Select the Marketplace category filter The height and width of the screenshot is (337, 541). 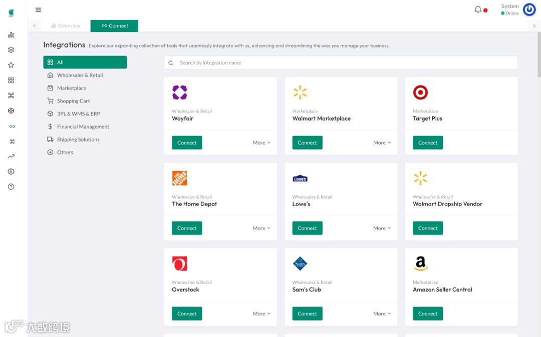coord(72,88)
